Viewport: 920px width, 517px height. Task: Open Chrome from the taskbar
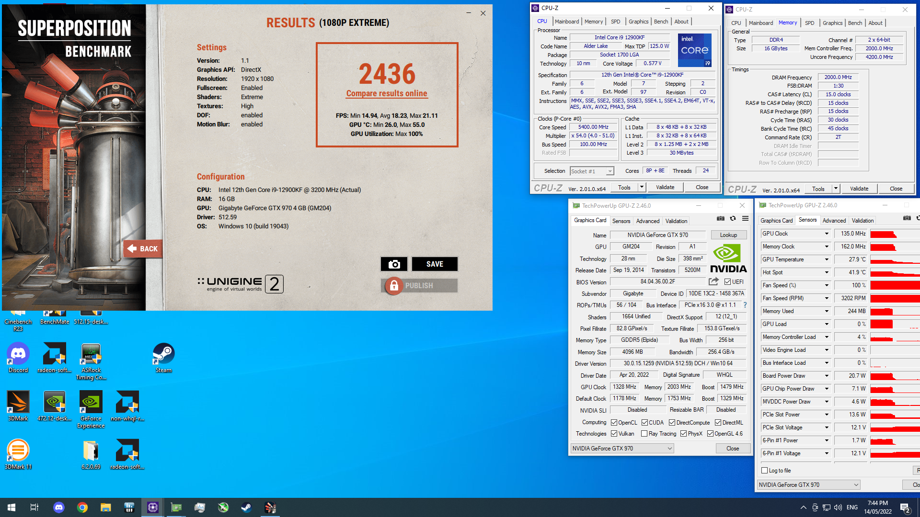82,507
